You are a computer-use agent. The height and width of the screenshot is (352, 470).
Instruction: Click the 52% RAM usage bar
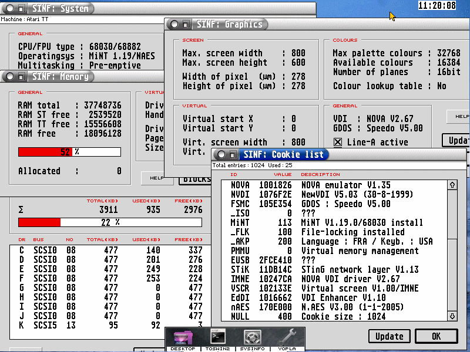pos(69,152)
